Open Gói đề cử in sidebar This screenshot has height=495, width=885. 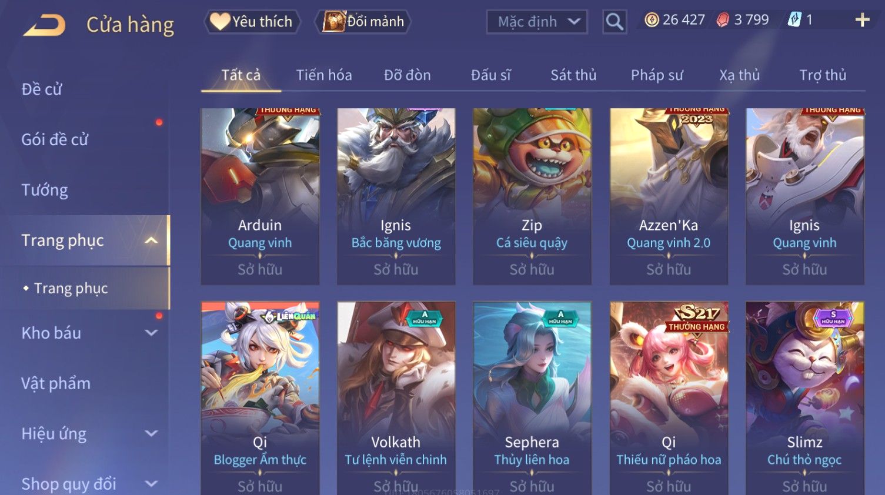[55, 139]
